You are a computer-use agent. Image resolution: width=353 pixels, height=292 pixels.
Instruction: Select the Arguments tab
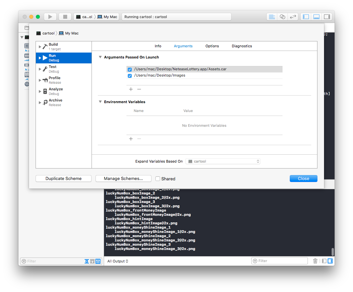183,46
